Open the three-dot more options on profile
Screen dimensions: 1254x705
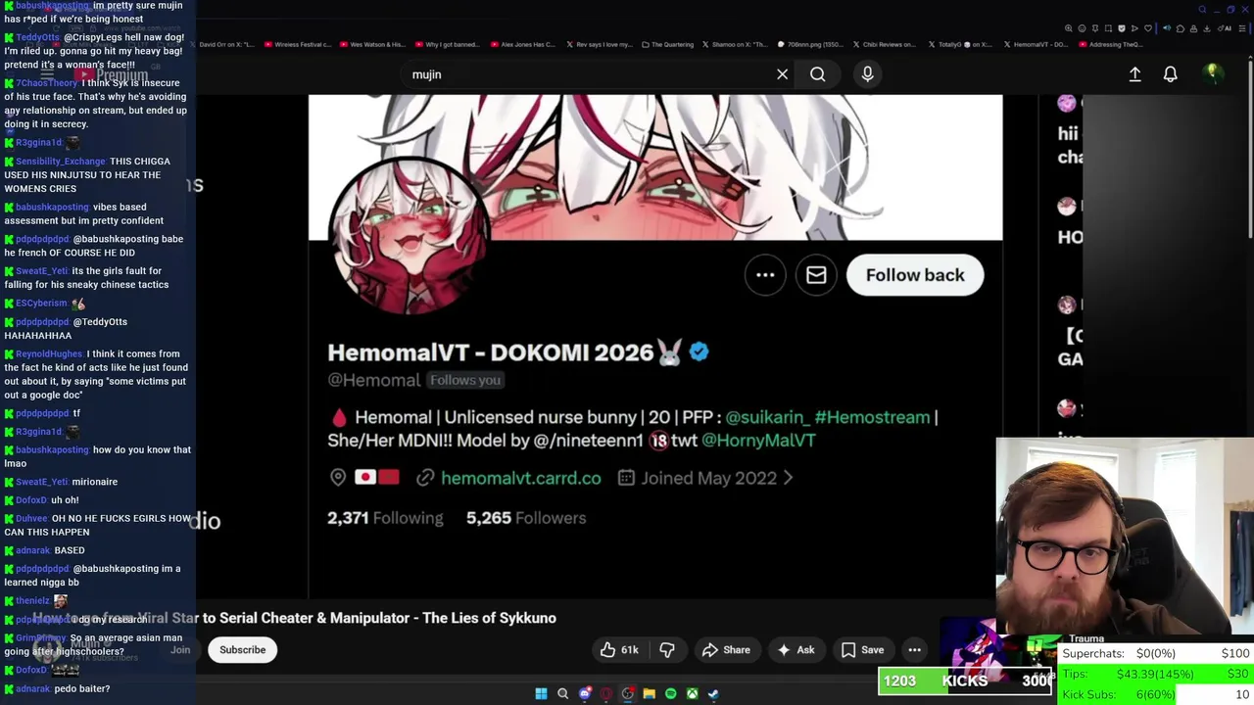[x=765, y=275]
